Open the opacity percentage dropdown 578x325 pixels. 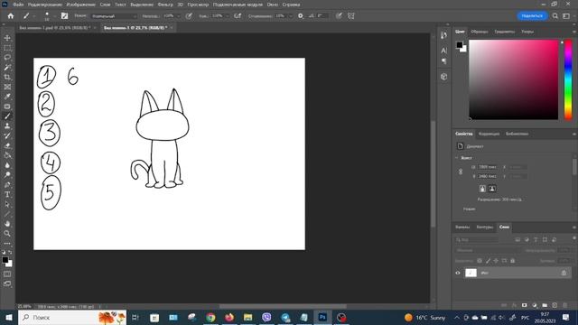pyautogui.click(x=179, y=16)
